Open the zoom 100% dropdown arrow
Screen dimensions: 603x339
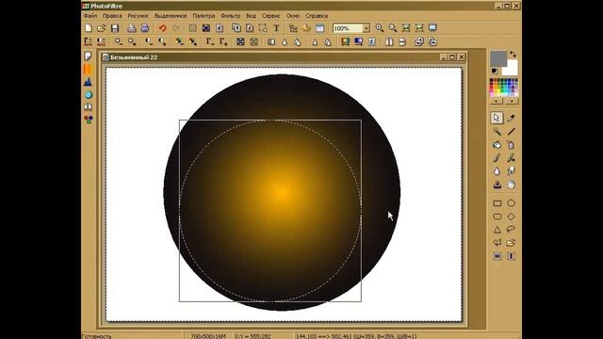coord(367,28)
